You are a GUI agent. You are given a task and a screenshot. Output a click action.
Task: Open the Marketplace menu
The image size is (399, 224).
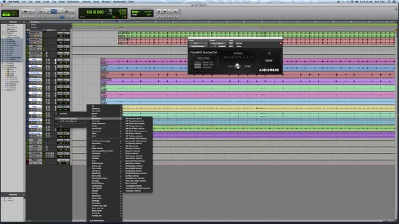tap(119, 2)
